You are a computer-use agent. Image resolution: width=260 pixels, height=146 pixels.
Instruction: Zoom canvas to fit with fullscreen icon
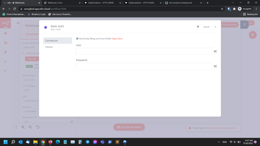(15, 127)
